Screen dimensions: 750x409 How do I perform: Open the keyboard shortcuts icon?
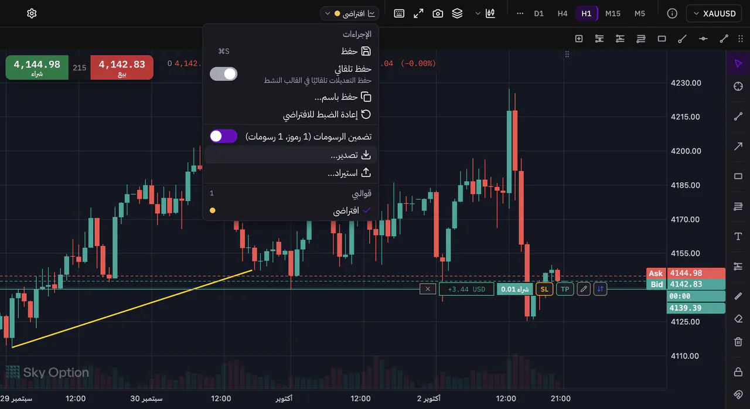pyautogui.click(x=399, y=13)
